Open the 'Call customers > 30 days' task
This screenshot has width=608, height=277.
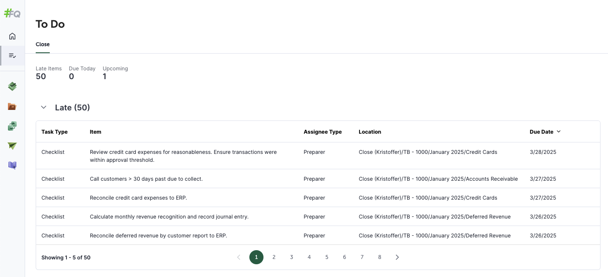coord(146,179)
